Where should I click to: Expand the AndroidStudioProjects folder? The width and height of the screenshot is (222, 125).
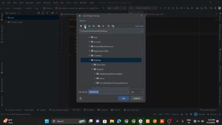click(89, 46)
